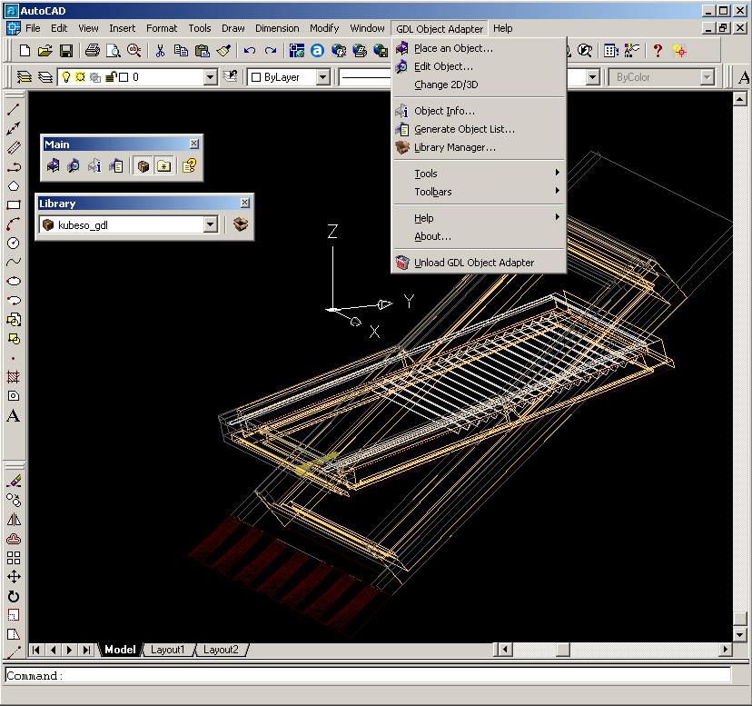Toggle the layer on/off lightbulb icon
The height and width of the screenshot is (706, 752).
[x=66, y=77]
